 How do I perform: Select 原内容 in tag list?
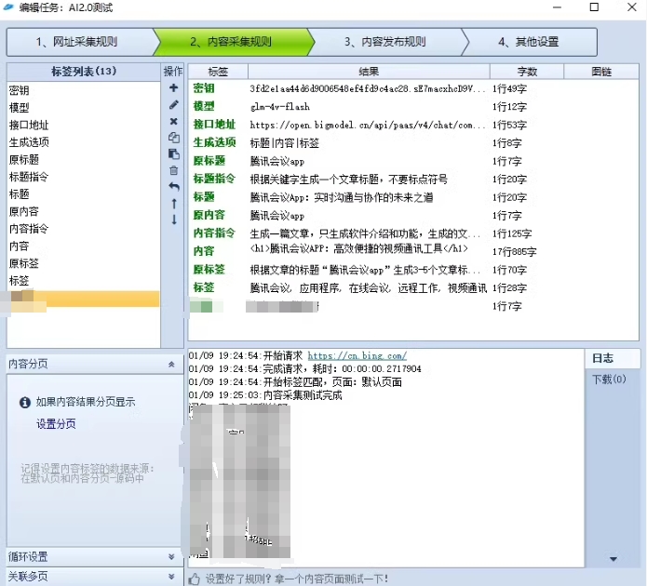tap(84, 211)
